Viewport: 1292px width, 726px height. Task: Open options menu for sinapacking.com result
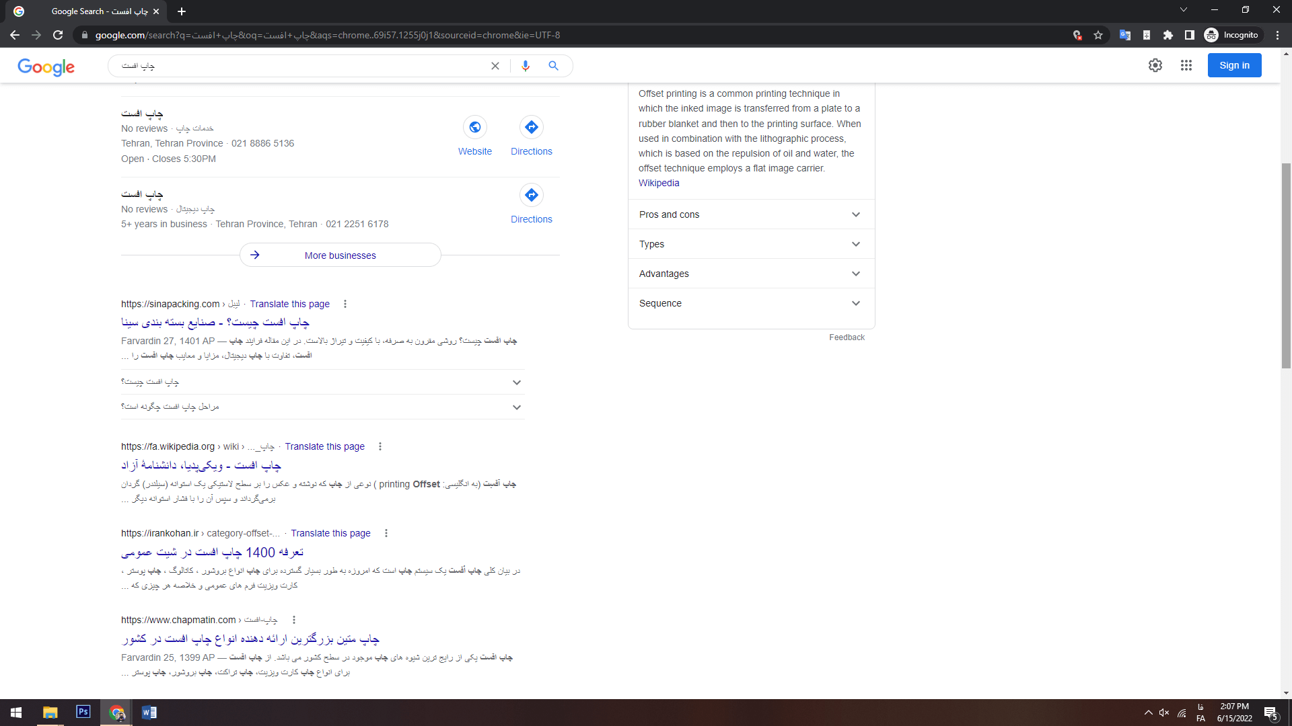(345, 304)
